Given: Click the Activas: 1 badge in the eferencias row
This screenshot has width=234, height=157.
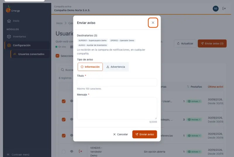Looking at the screenshot, I should [x=194, y=136].
